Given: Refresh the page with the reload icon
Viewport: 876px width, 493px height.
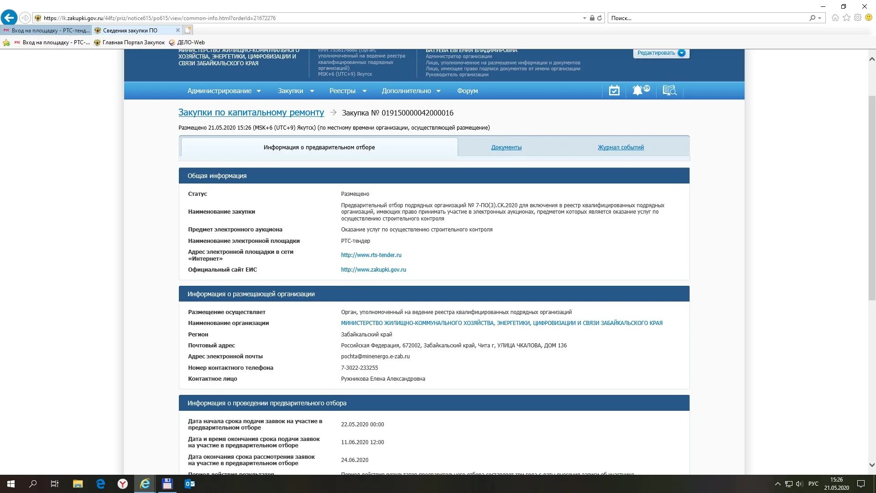Looking at the screenshot, I should tap(600, 18).
